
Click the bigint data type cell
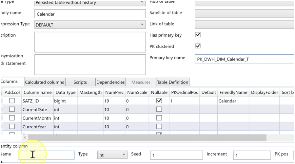[66, 101]
